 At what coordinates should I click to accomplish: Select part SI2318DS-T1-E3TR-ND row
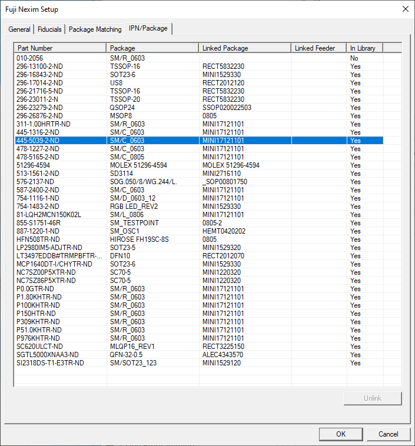pyautogui.click(x=199, y=363)
